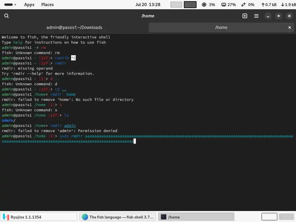Click 'rmdir: missing operand' output line
The height and width of the screenshot is (222, 296).
click(27, 69)
